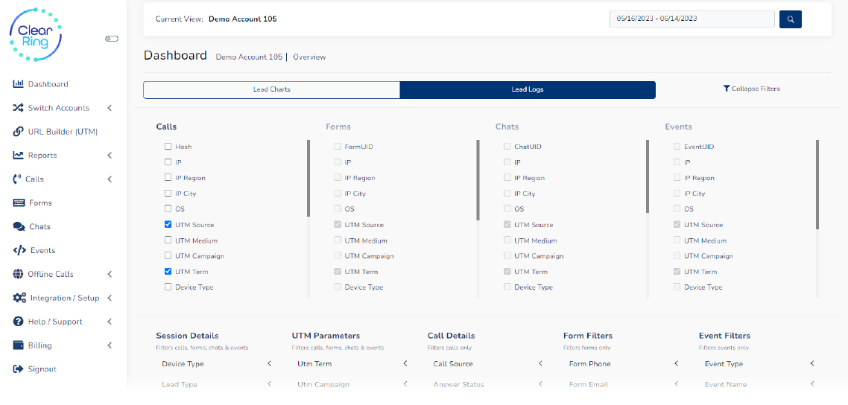This screenshot has width=848, height=405.
Task: Click the Overview breadcrumb link
Action: point(309,57)
